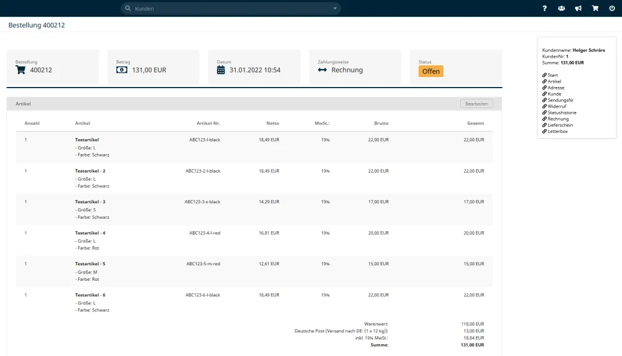The image size is (622, 356).
Task: Select the Testartikel - 2 title
Action: pyautogui.click(x=90, y=171)
